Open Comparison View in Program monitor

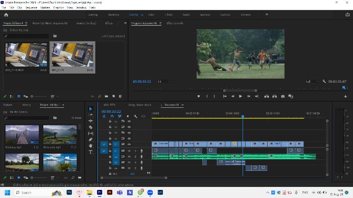tap(291, 96)
